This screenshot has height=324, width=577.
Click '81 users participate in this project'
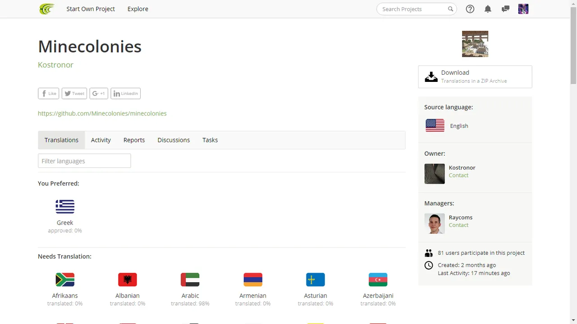click(481, 253)
